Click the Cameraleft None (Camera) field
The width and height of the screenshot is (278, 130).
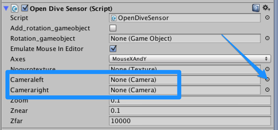pyautogui.click(x=185, y=80)
